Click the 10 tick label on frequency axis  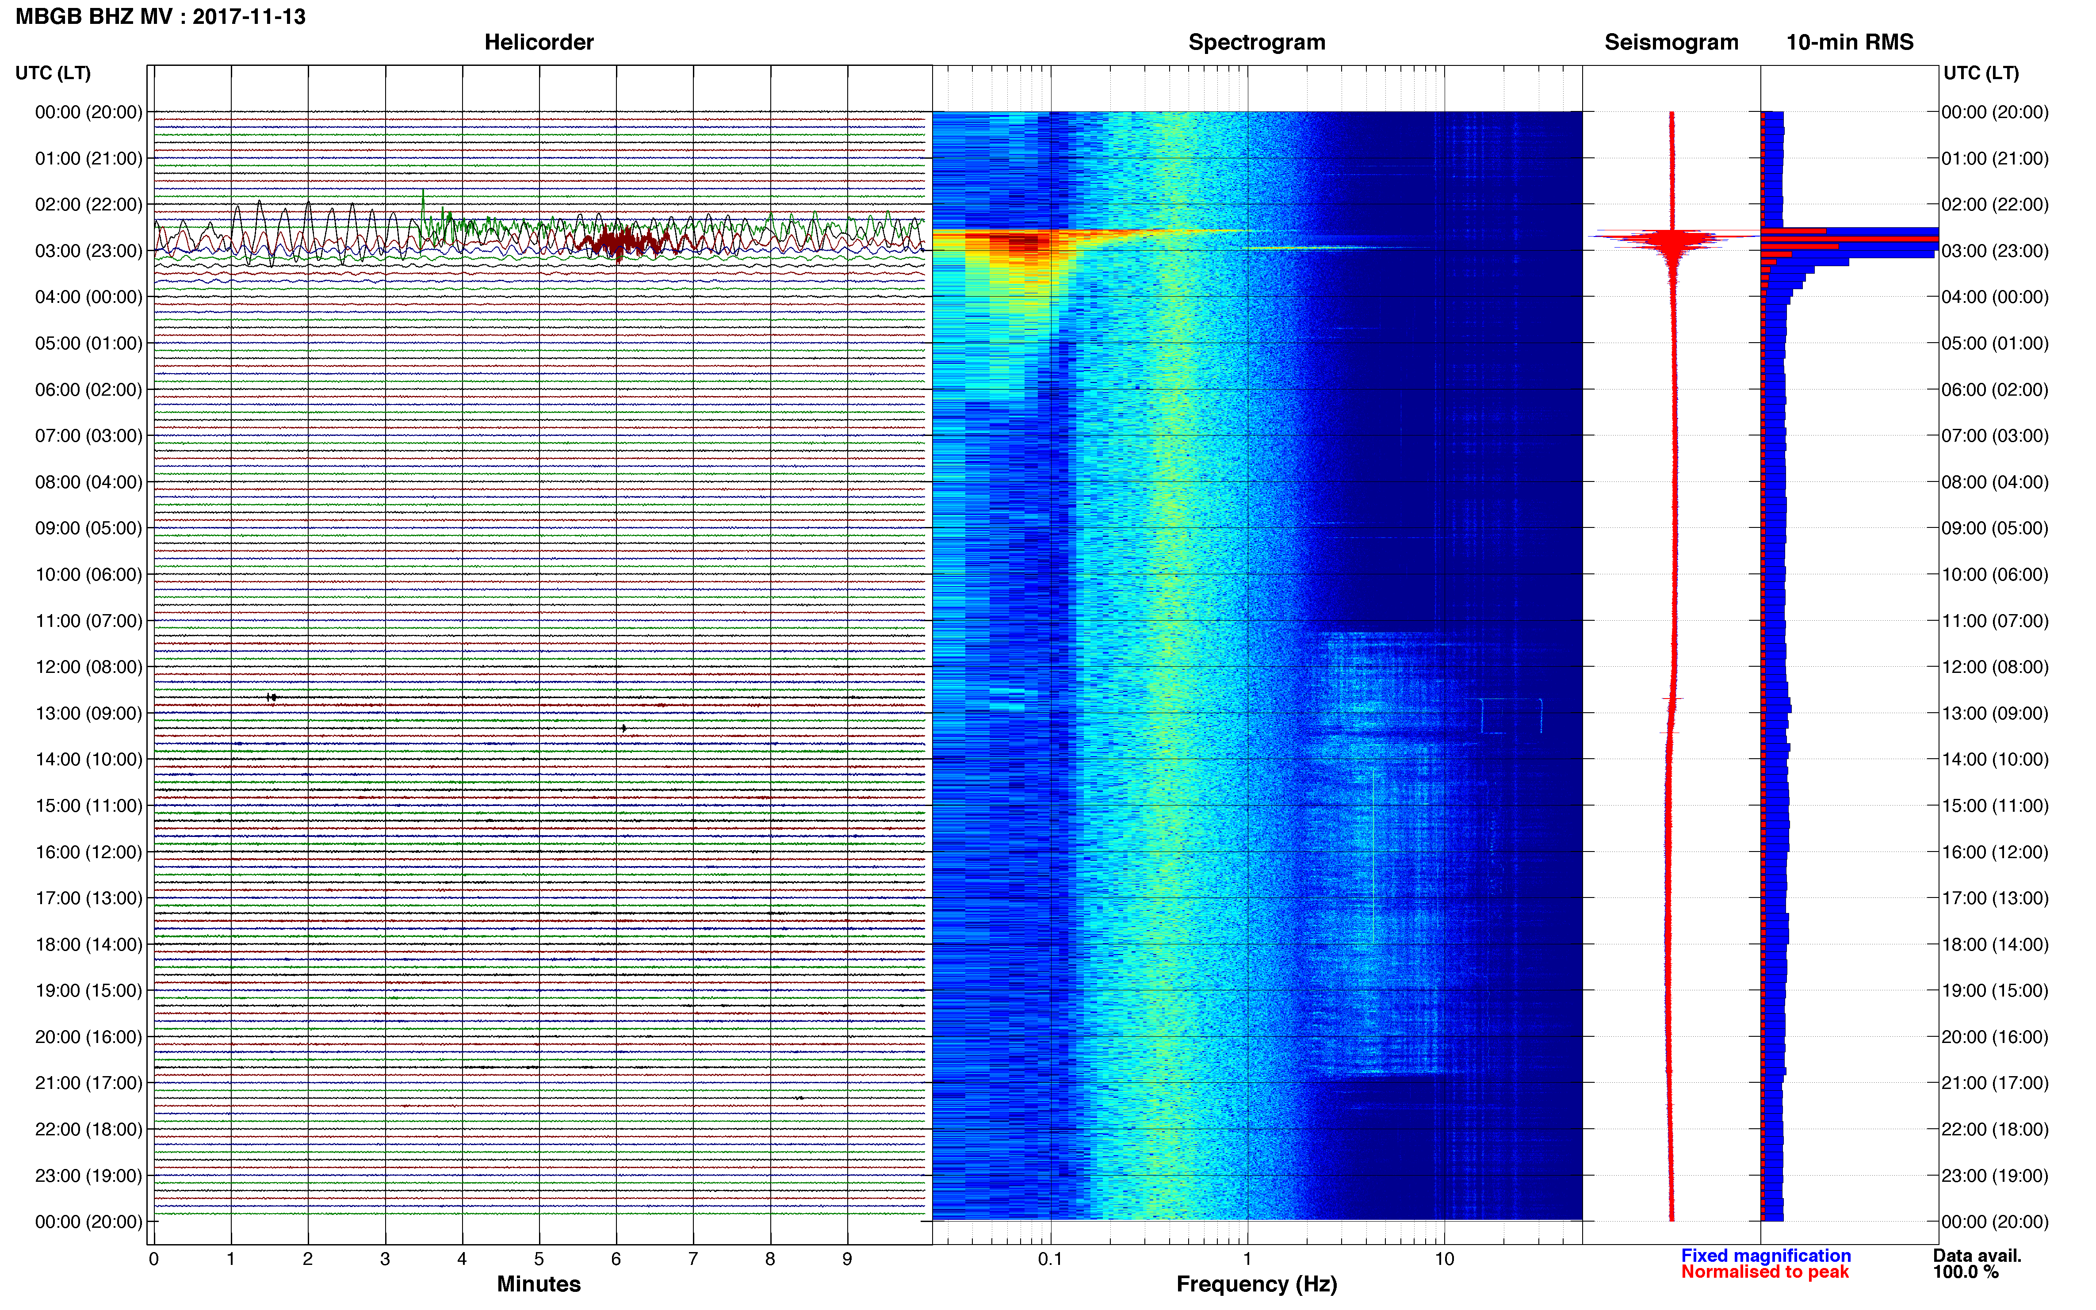pyautogui.click(x=1444, y=1259)
